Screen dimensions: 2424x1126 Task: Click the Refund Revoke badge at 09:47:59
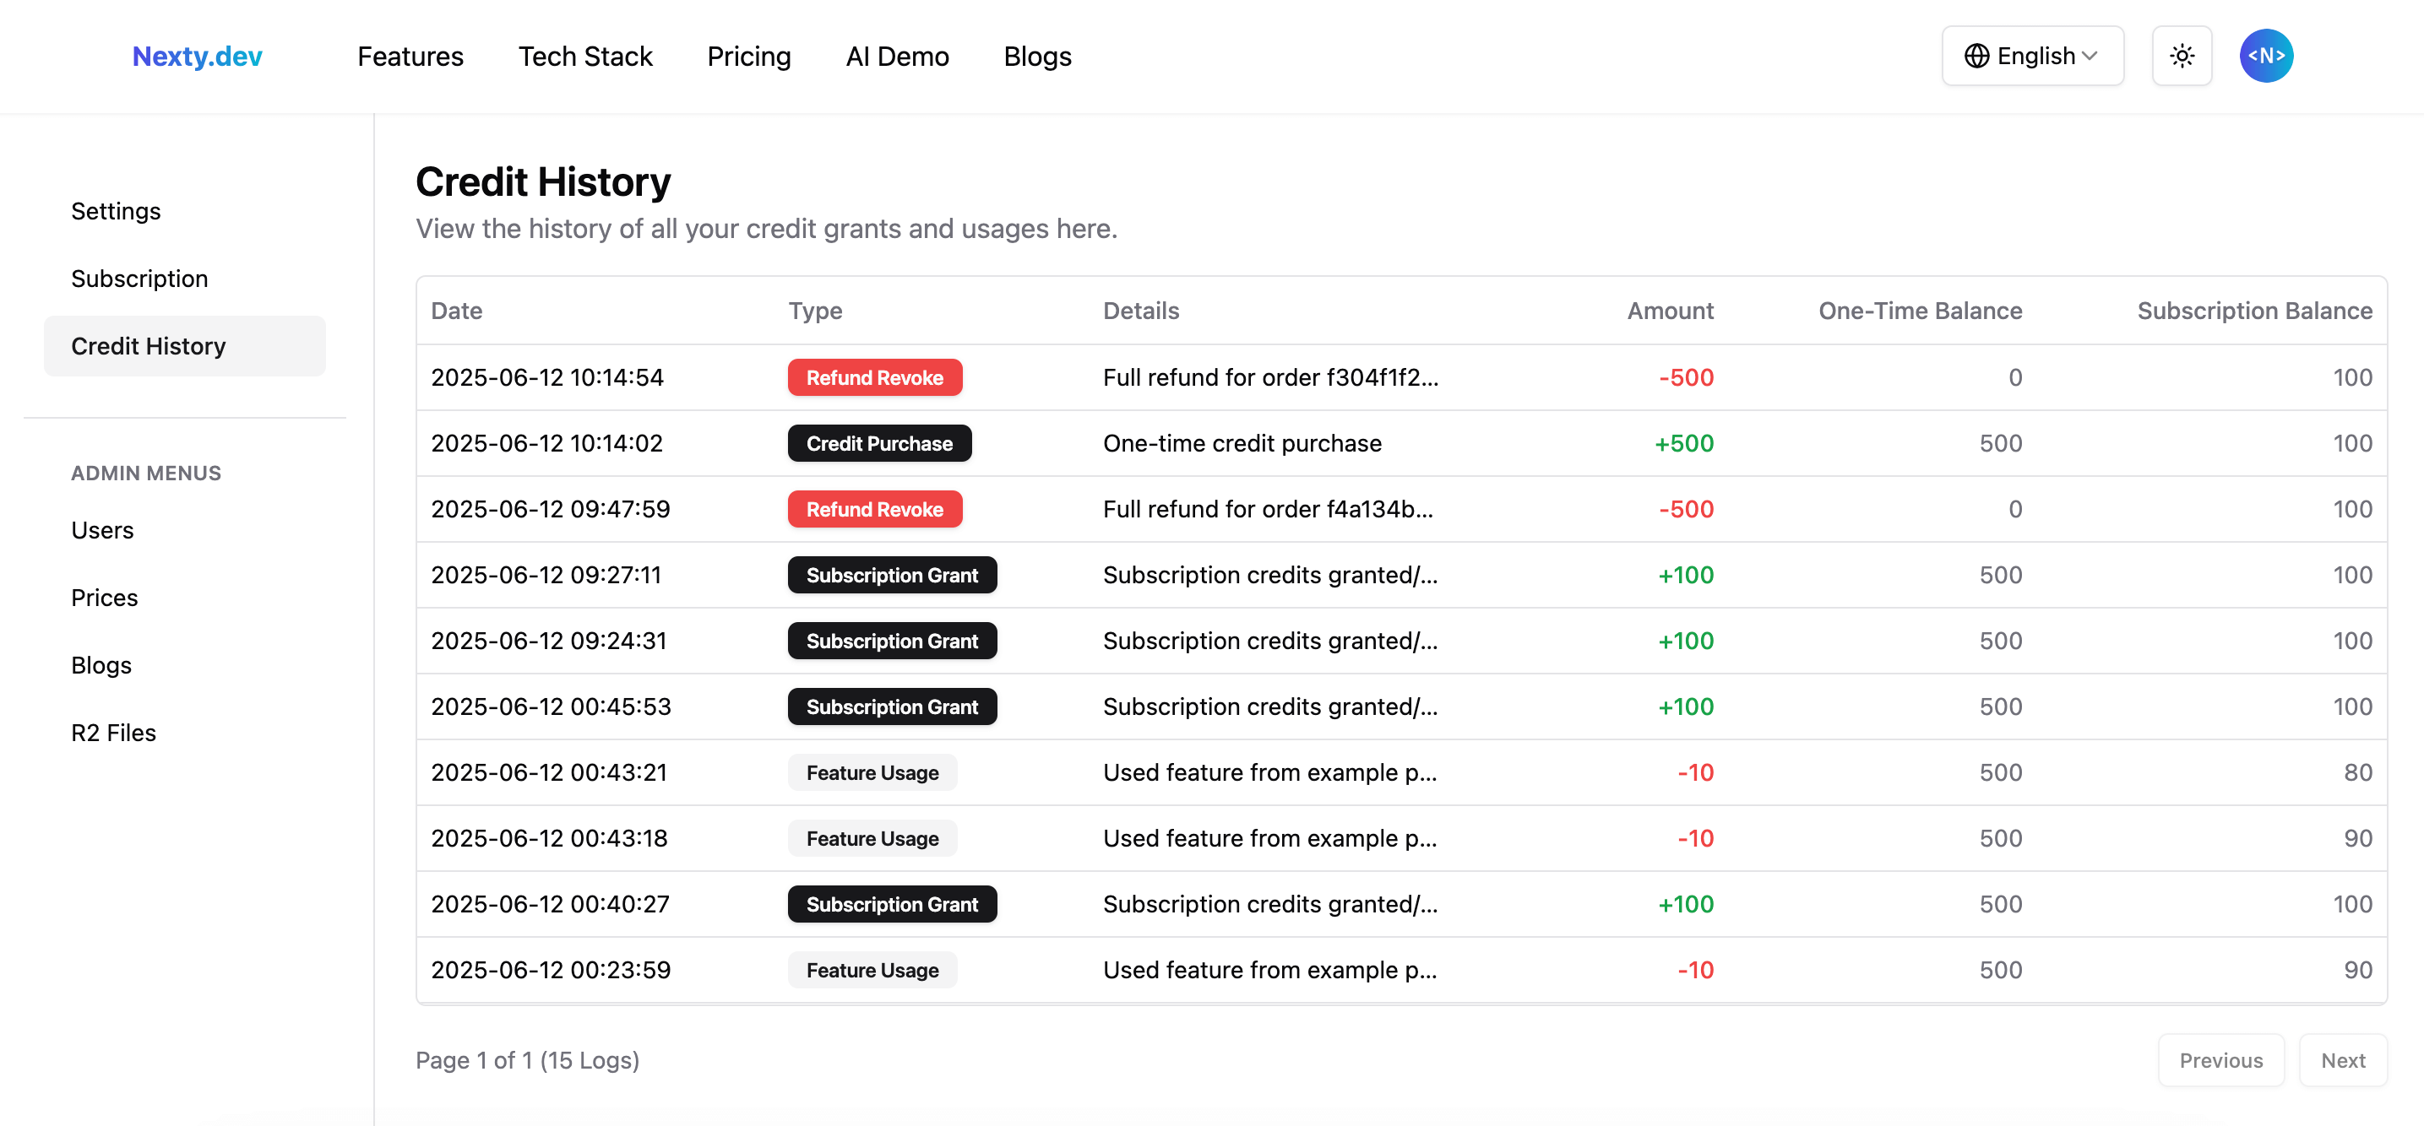click(874, 510)
